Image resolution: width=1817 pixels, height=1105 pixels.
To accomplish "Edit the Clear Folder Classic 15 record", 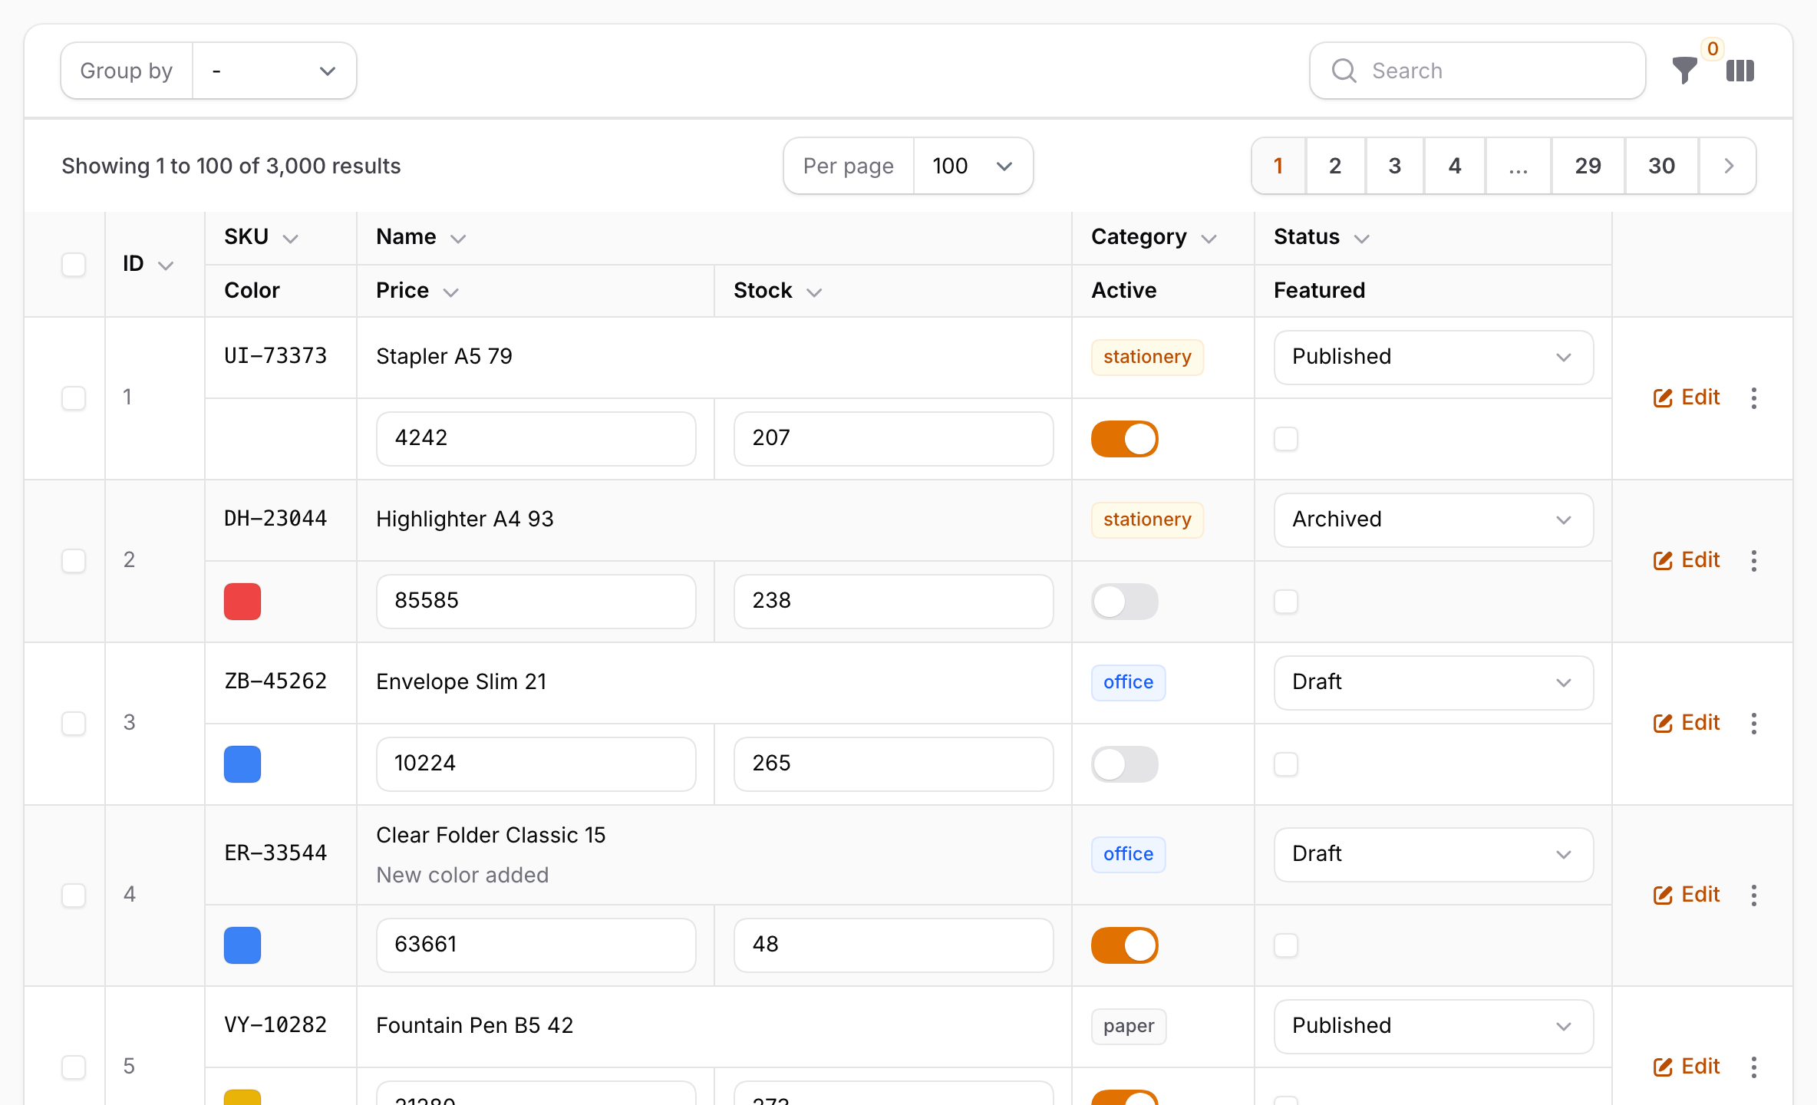I will [1687, 895].
